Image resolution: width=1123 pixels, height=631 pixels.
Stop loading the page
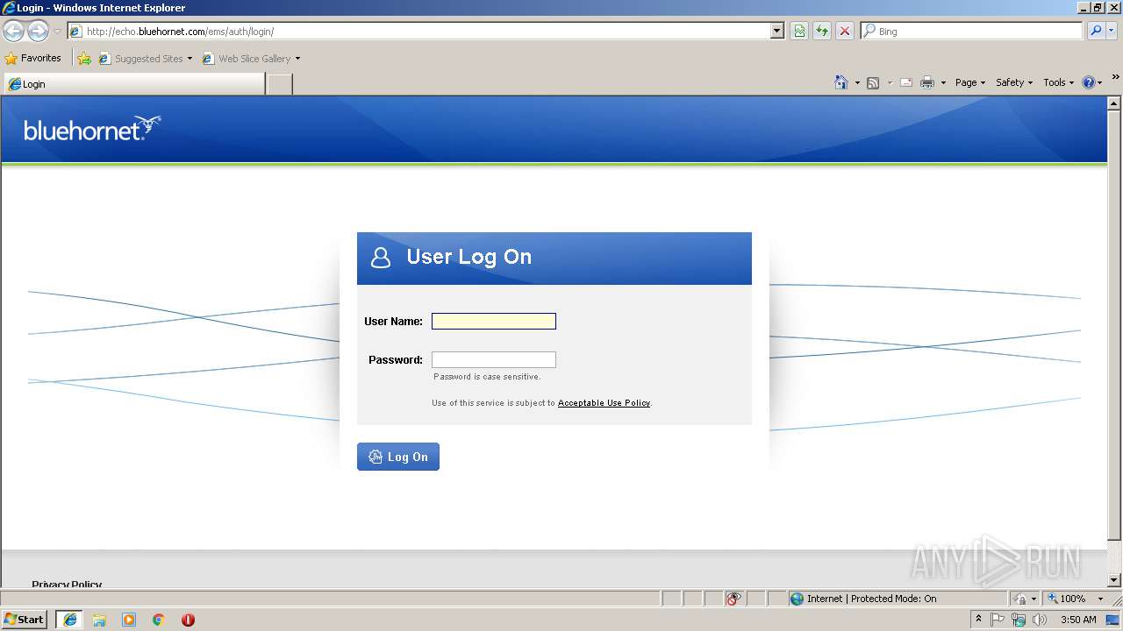[x=845, y=32]
